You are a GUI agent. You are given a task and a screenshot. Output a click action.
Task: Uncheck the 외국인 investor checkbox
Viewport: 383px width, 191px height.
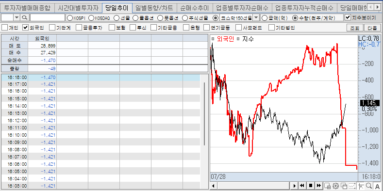click(x=26, y=28)
